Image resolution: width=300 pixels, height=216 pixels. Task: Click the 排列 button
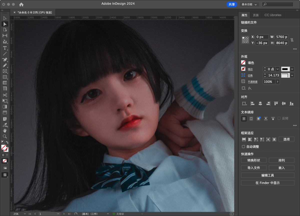(x=282, y=160)
